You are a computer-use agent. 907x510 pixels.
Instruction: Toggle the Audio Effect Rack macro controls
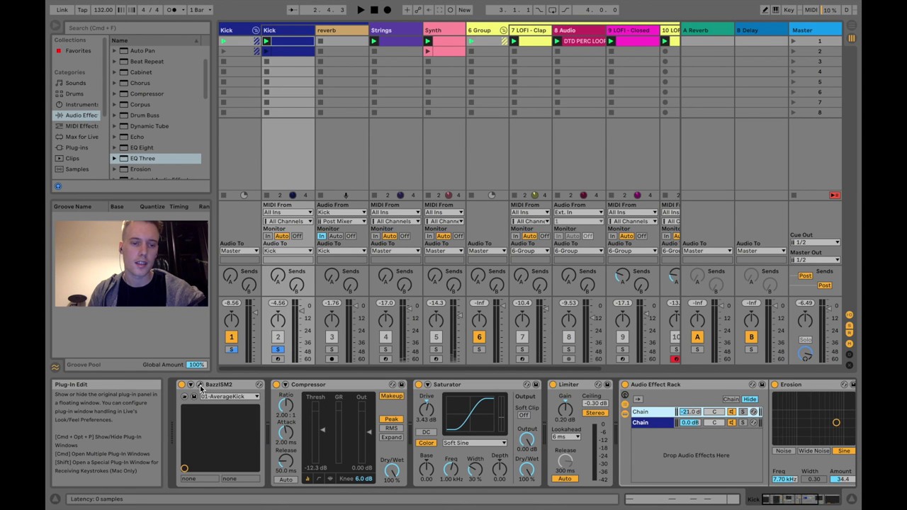(624, 395)
